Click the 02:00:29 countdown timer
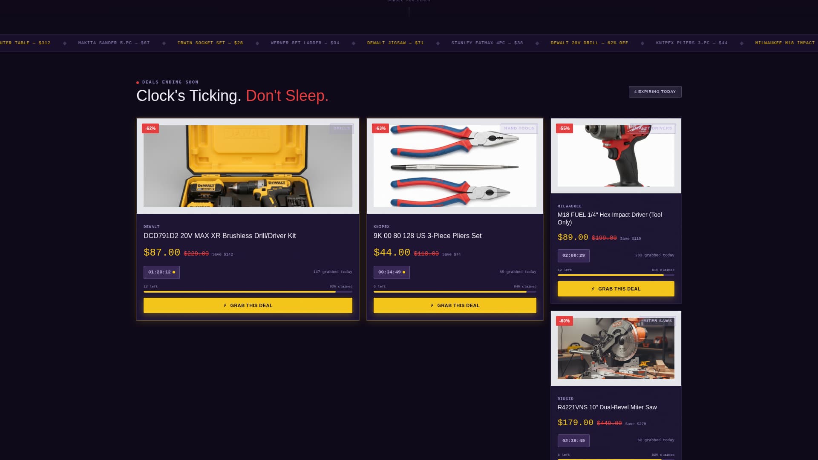 pyautogui.click(x=573, y=256)
